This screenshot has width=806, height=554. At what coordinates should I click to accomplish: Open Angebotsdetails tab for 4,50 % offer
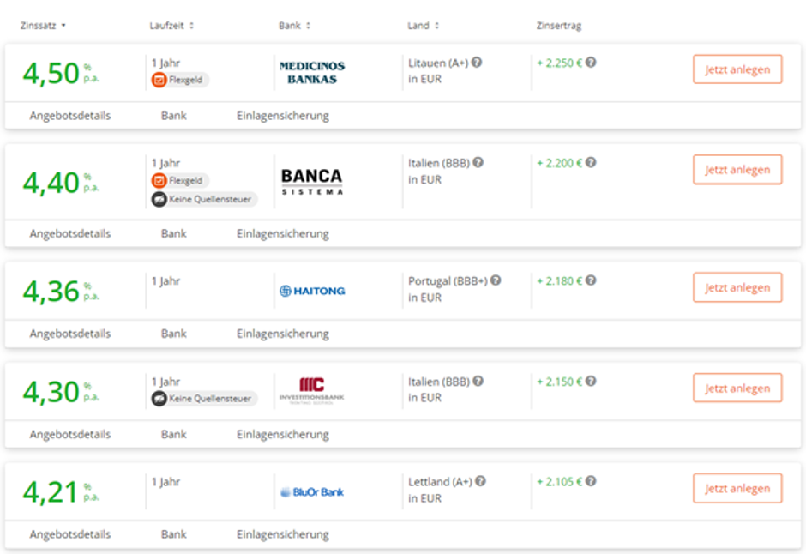(x=70, y=116)
